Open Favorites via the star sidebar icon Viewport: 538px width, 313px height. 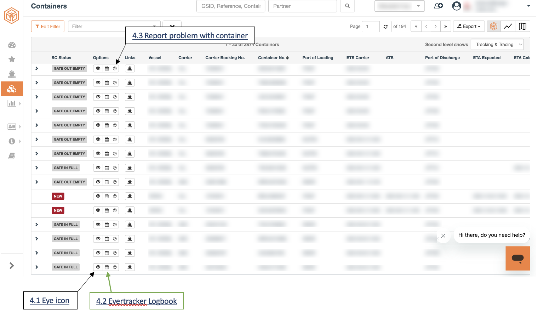[12, 59]
